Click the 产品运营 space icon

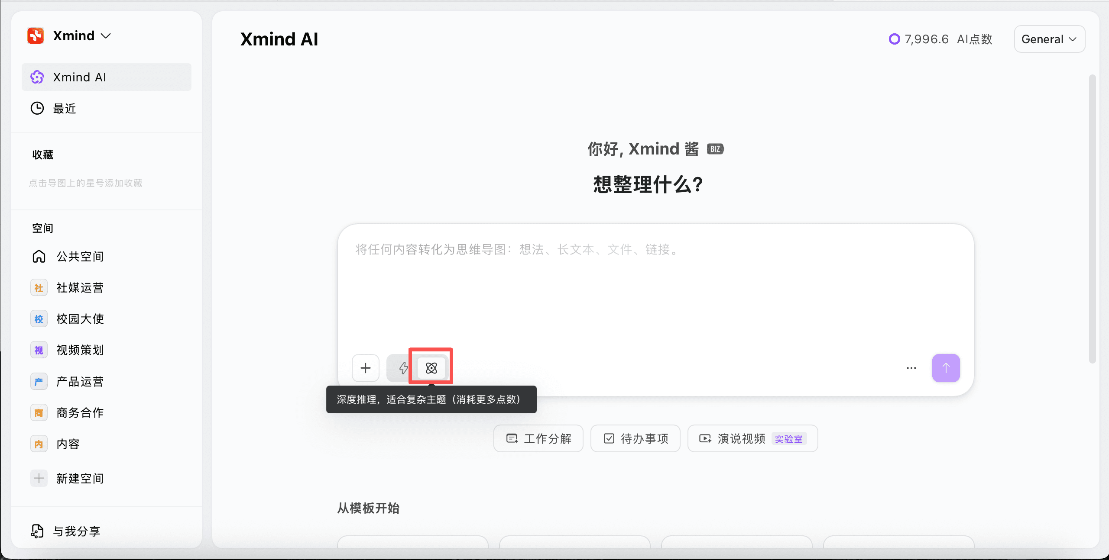click(39, 381)
